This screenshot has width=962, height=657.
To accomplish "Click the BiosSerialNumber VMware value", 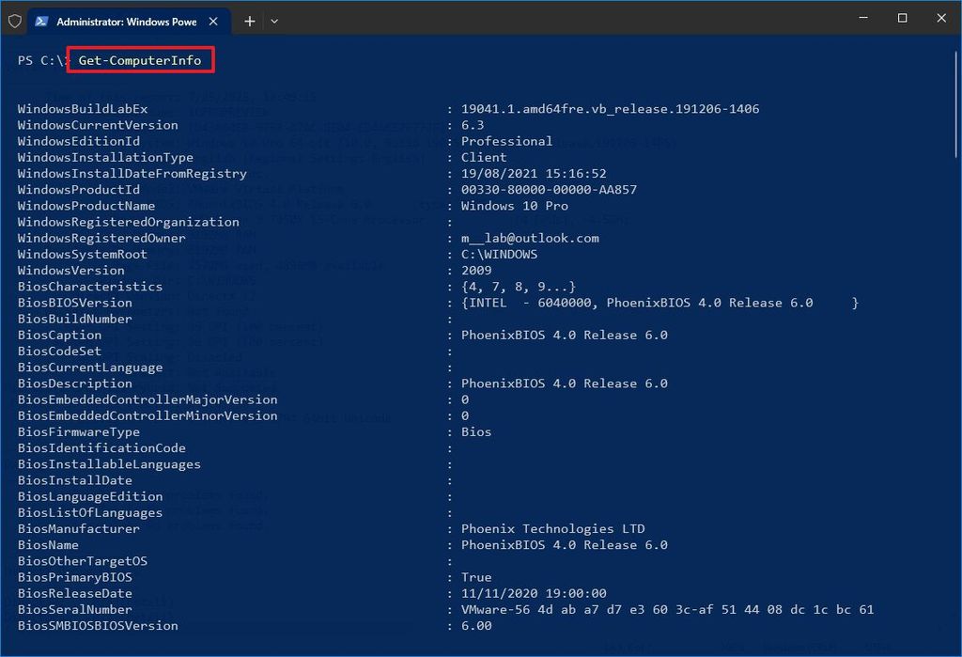I will [658, 609].
